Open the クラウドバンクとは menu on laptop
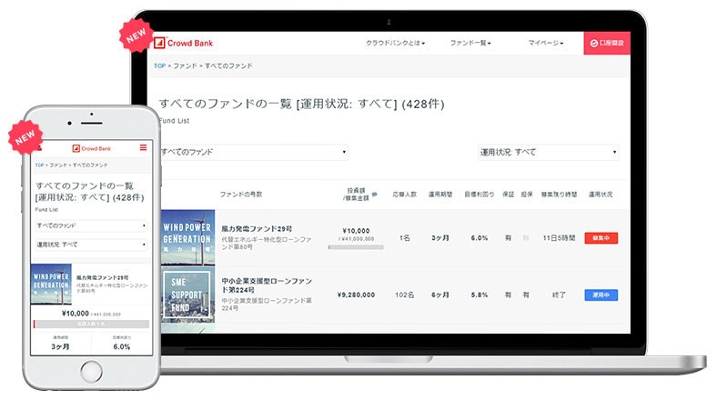Viewport: 728px width, 400px height. click(x=395, y=43)
